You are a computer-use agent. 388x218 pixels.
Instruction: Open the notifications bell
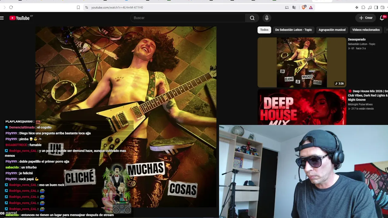click(382, 18)
